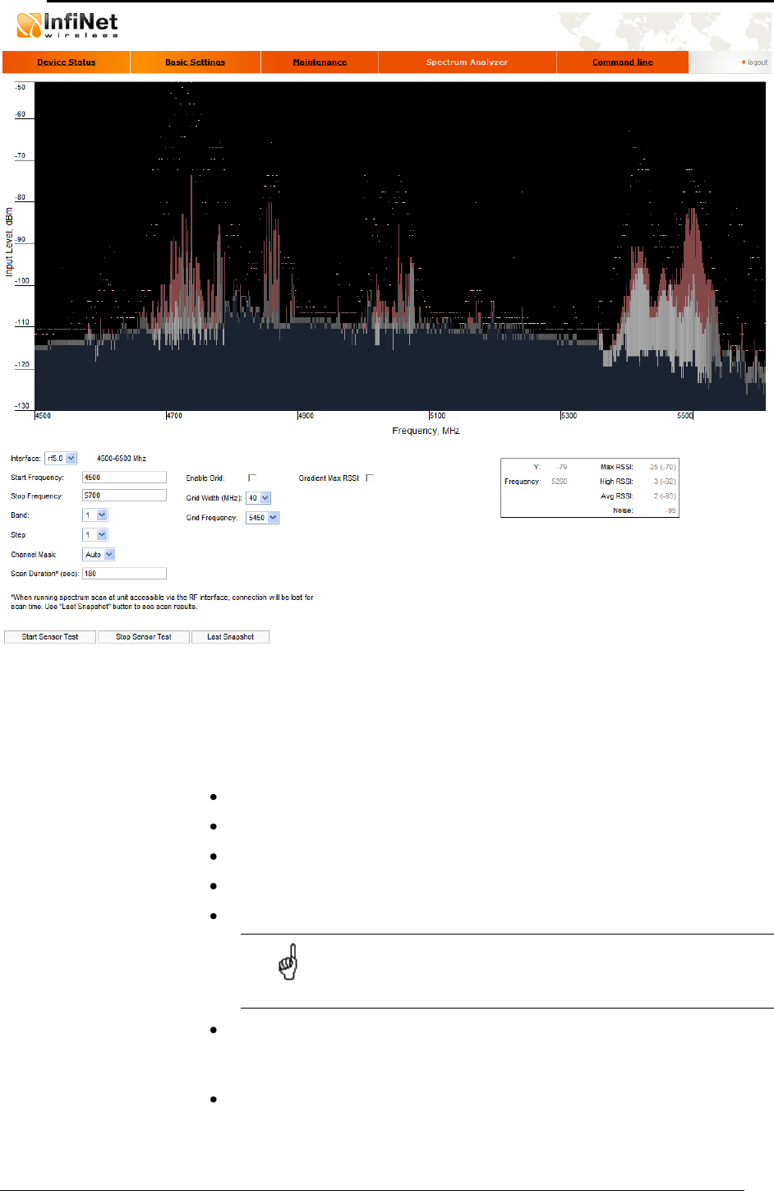
Task: Click the Noise value in the readout
Action: click(670, 510)
